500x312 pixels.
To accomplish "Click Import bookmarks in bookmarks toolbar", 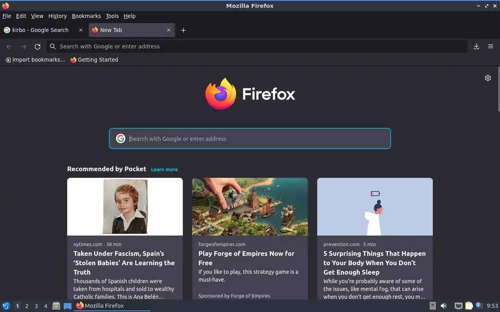I will coord(35,60).
